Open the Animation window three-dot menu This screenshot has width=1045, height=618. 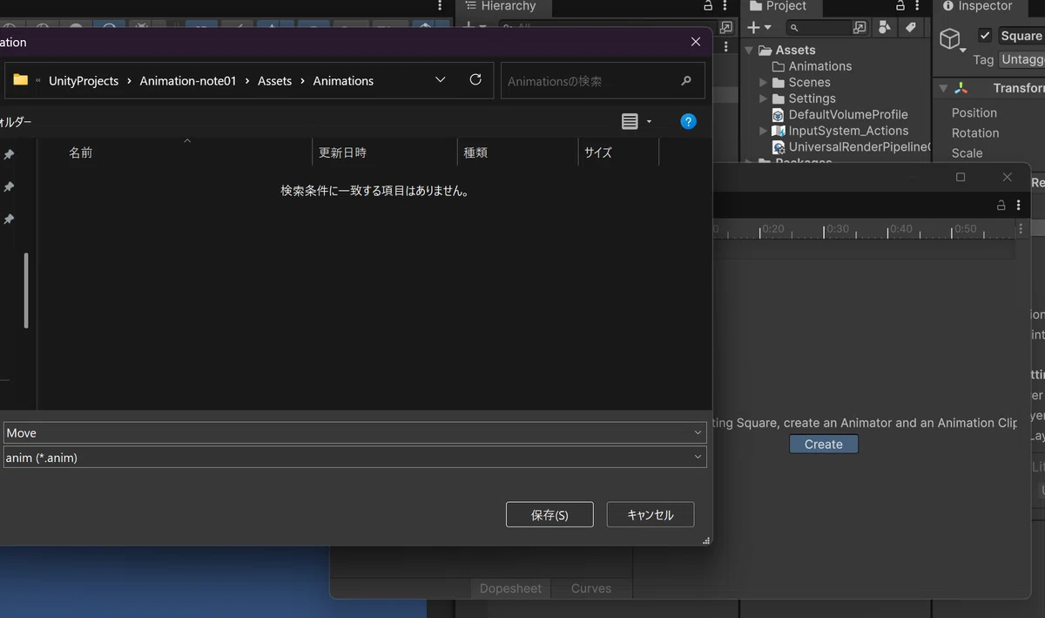(x=1020, y=206)
